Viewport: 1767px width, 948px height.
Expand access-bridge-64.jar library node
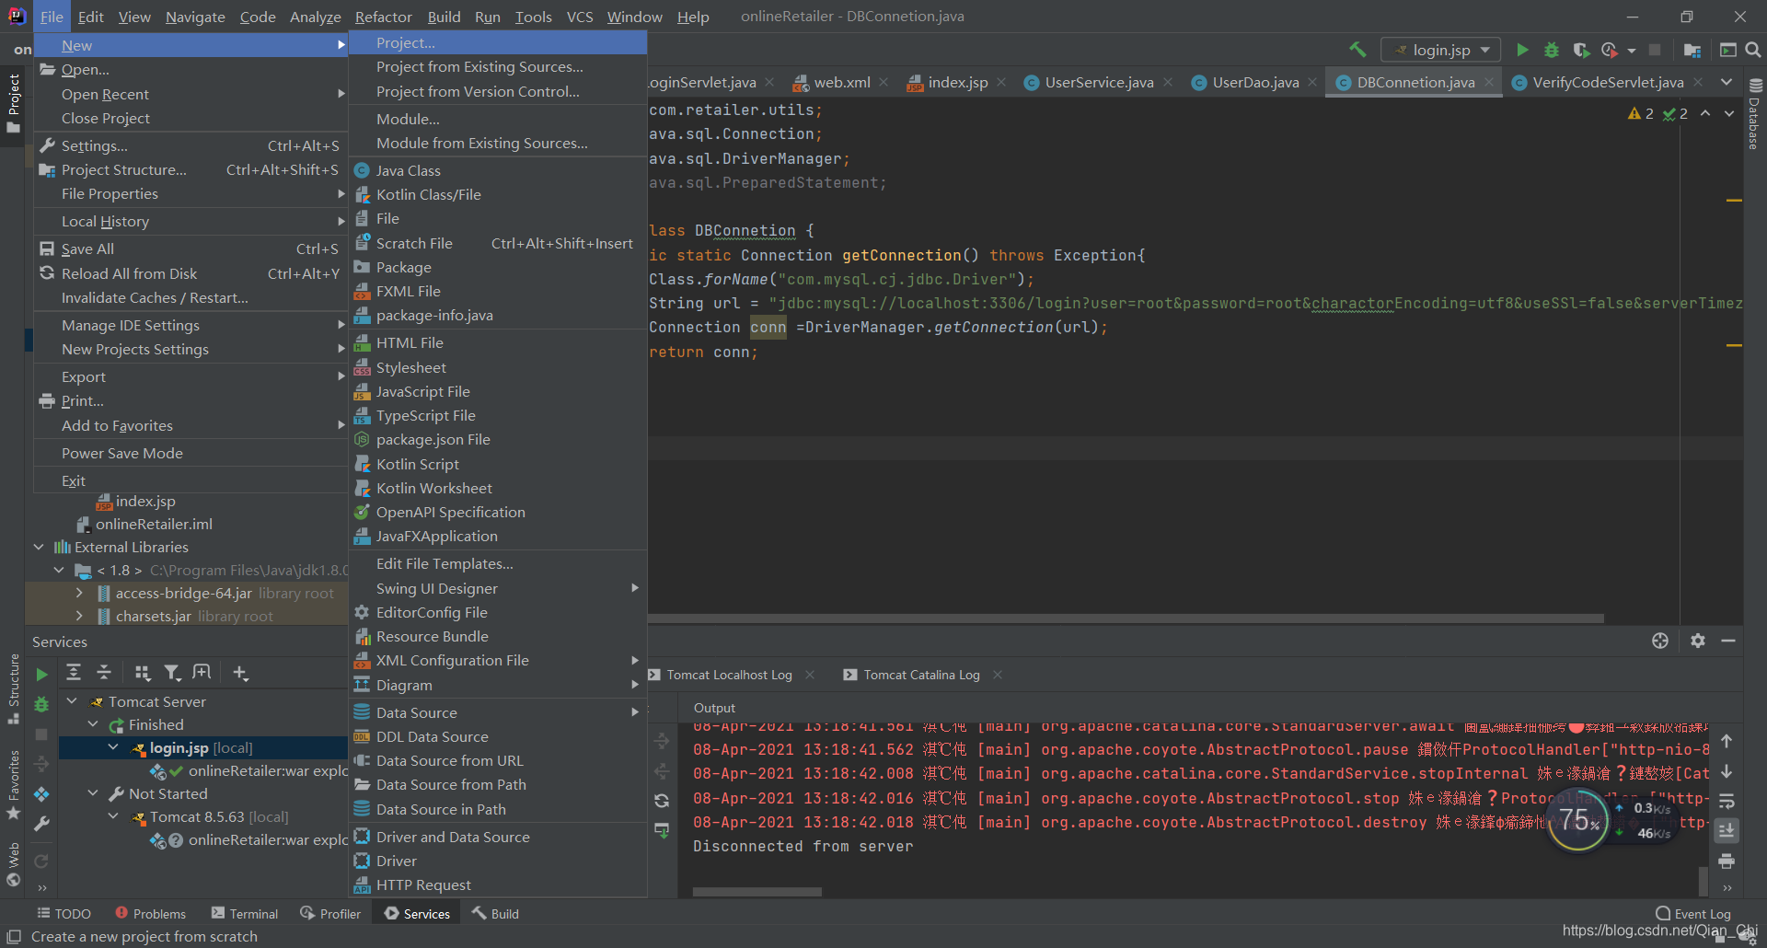(79, 594)
